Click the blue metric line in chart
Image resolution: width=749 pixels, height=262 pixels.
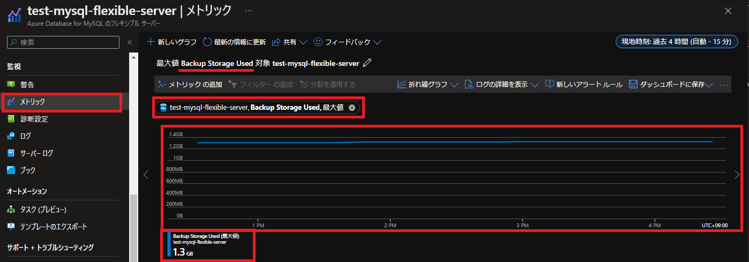(455, 142)
